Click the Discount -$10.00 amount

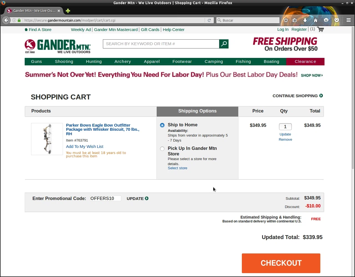point(313,206)
